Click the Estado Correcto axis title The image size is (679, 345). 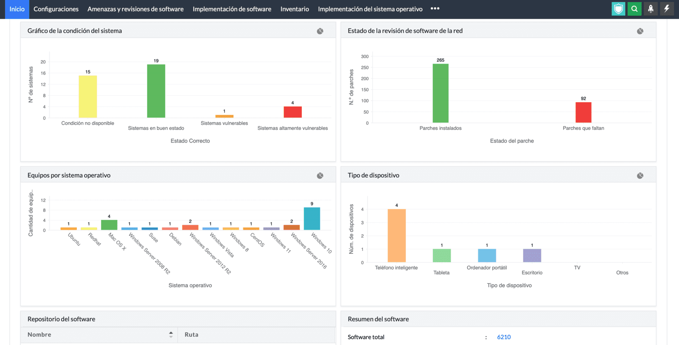point(190,141)
